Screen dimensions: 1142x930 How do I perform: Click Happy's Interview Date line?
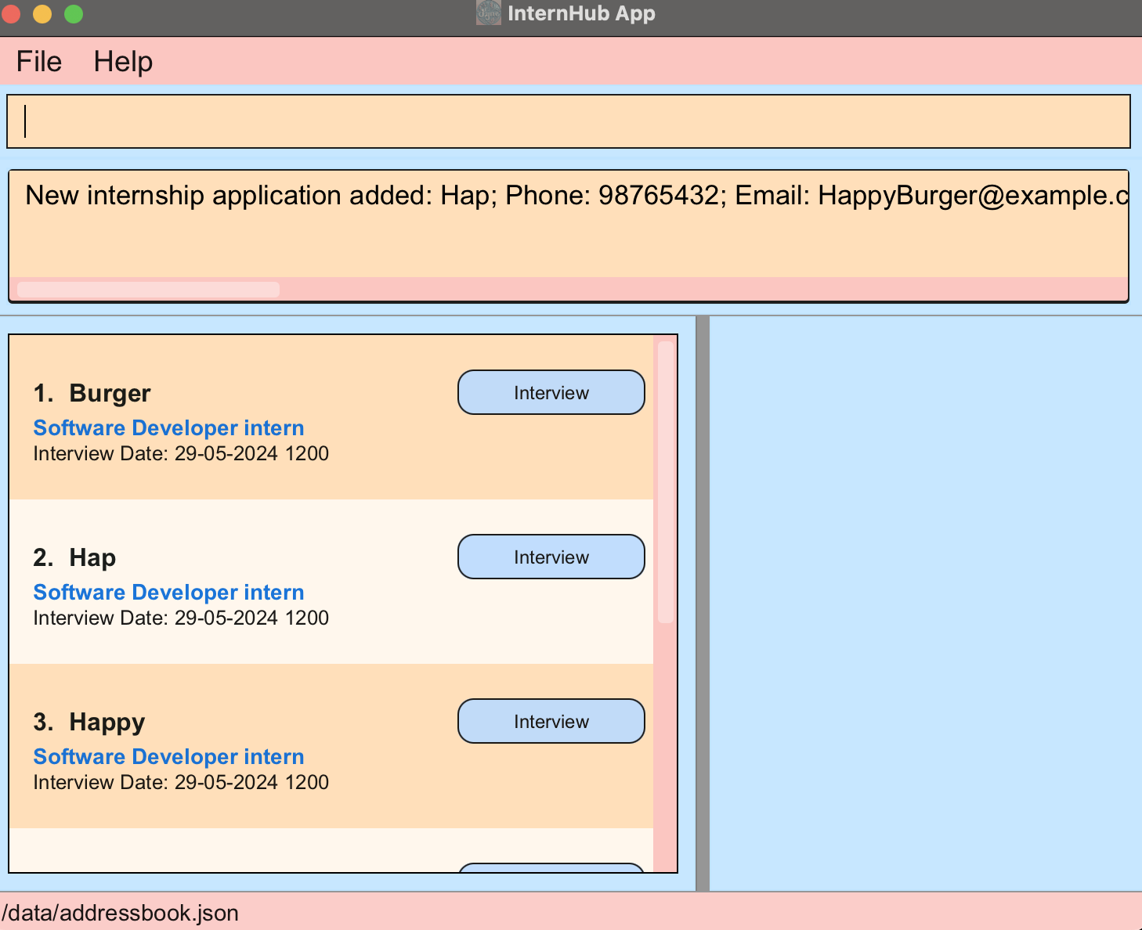point(181,782)
